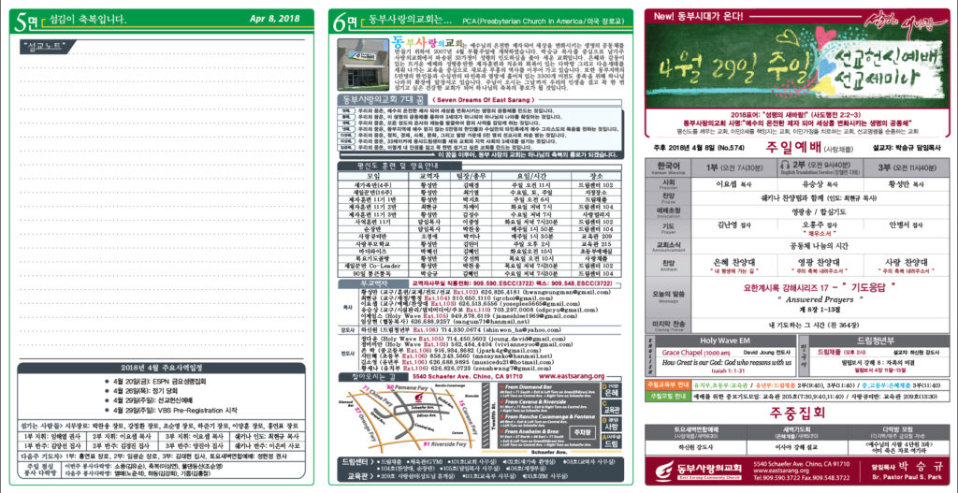Click the 드림센터 arrow chevron
The width and height of the screenshot is (958, 493).
pyautogui.click(x=373, y=462)
